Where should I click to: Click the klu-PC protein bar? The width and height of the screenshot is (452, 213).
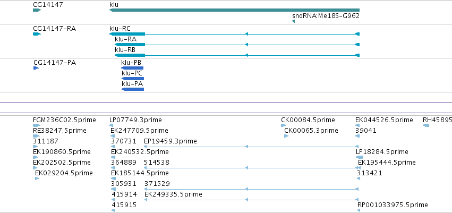(x=133, y=79)
